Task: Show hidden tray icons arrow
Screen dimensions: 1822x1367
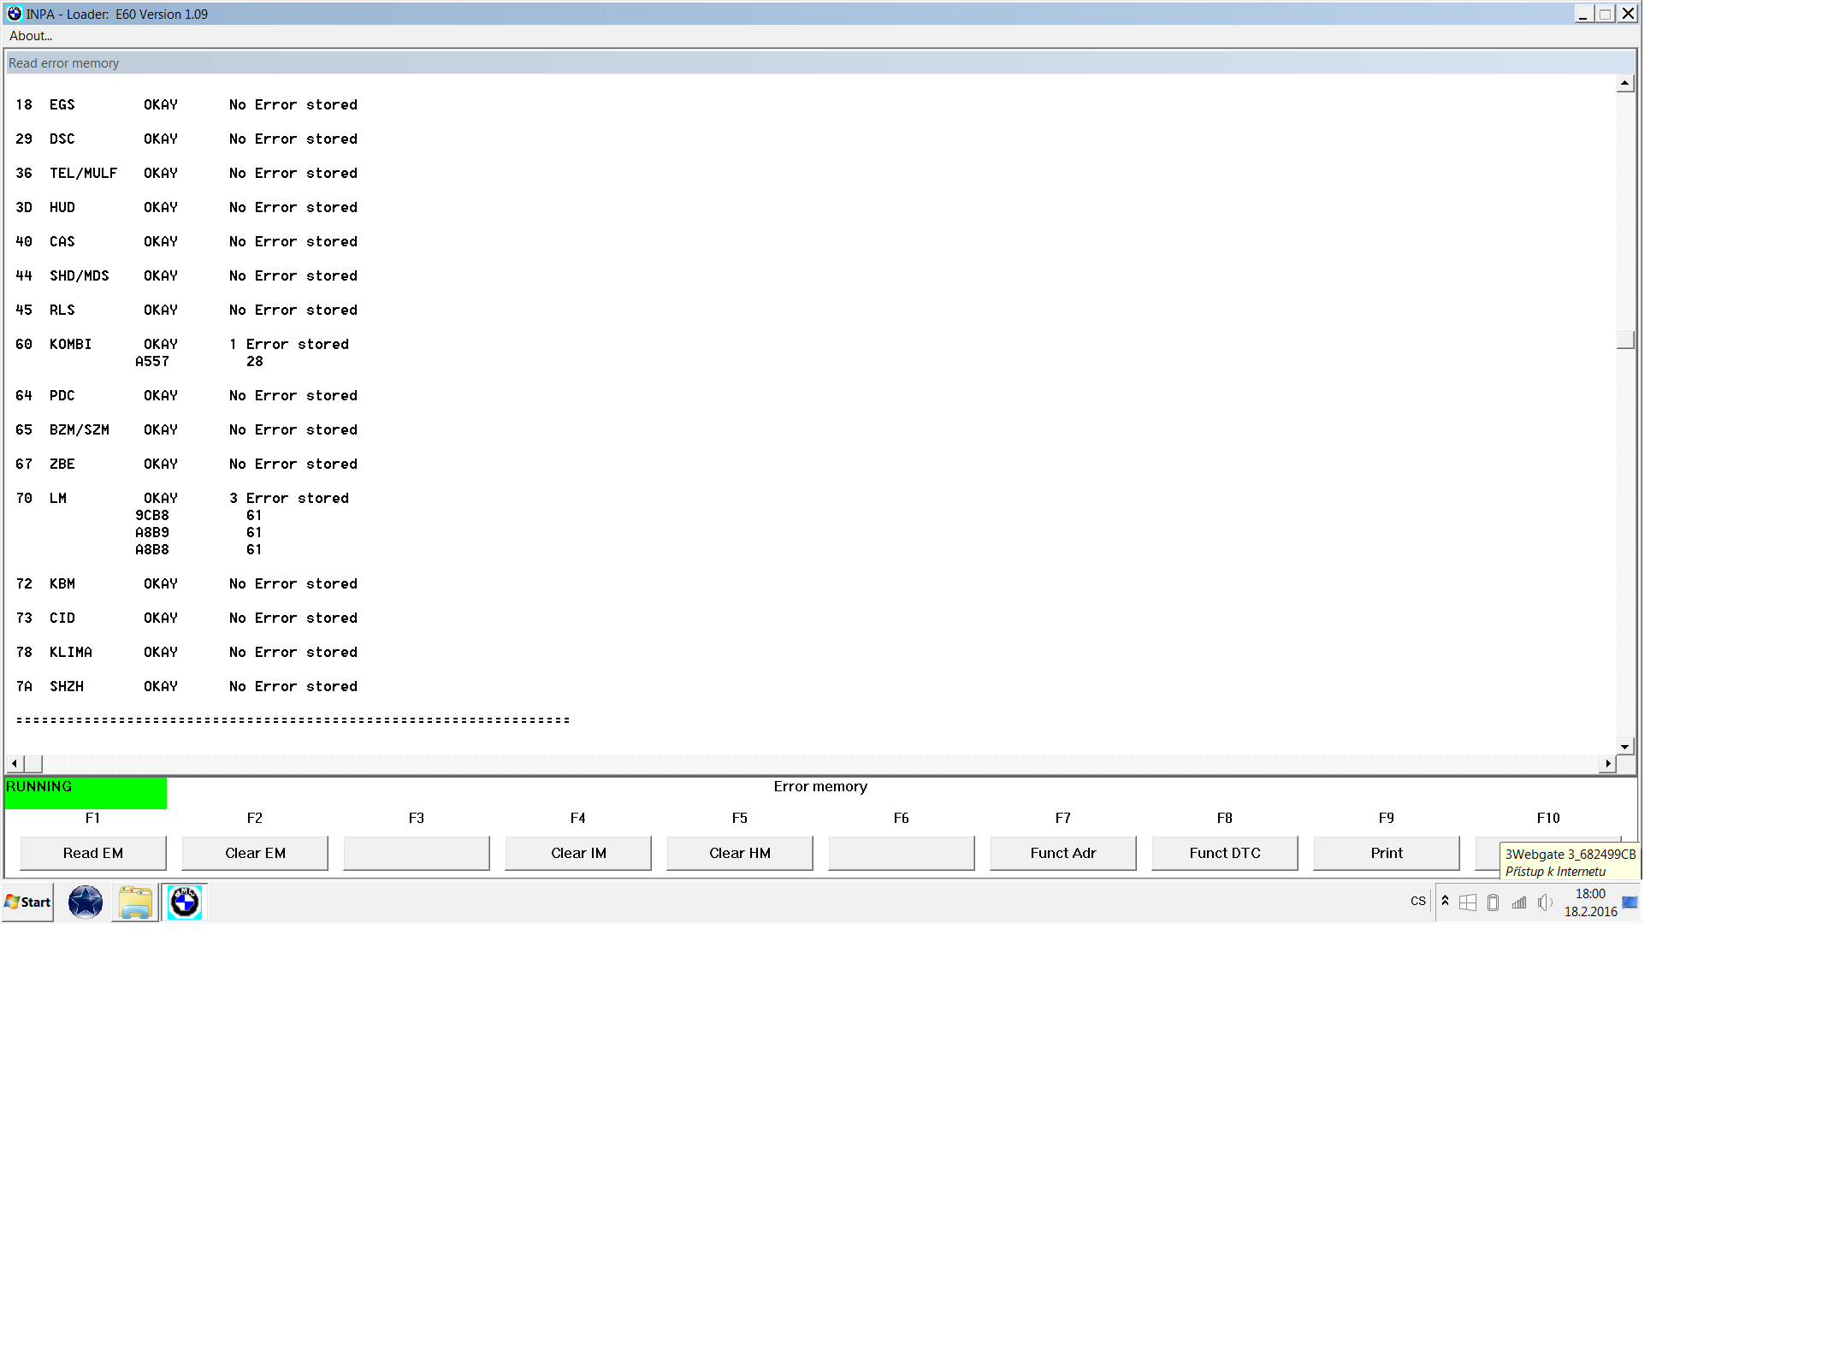Action: [1446, 901]
